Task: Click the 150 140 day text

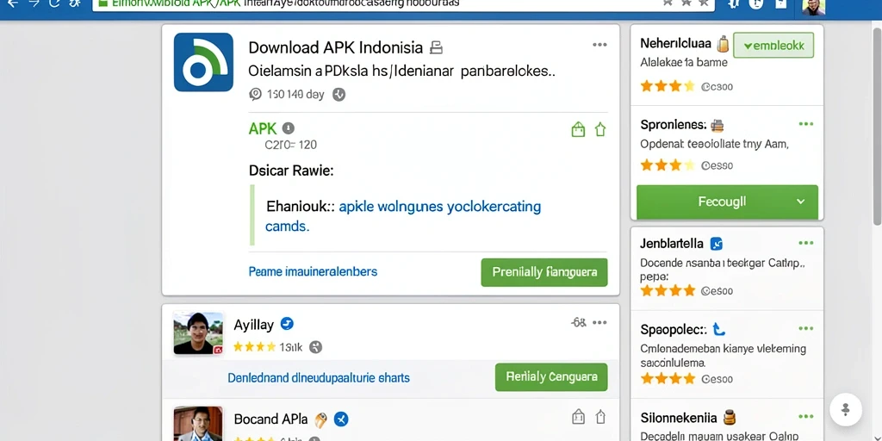Action: tap(295, 95)
